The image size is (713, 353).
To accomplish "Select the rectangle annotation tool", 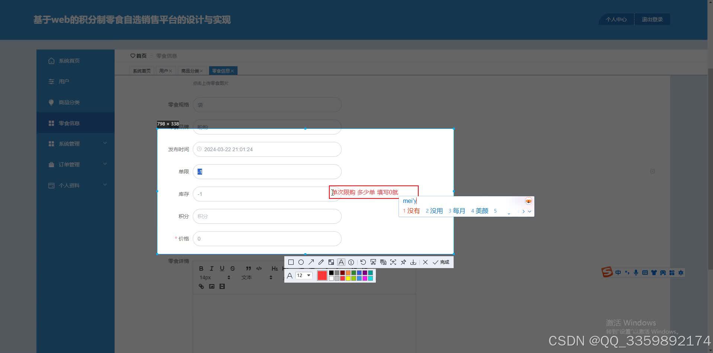I will [x=291, y=262].
